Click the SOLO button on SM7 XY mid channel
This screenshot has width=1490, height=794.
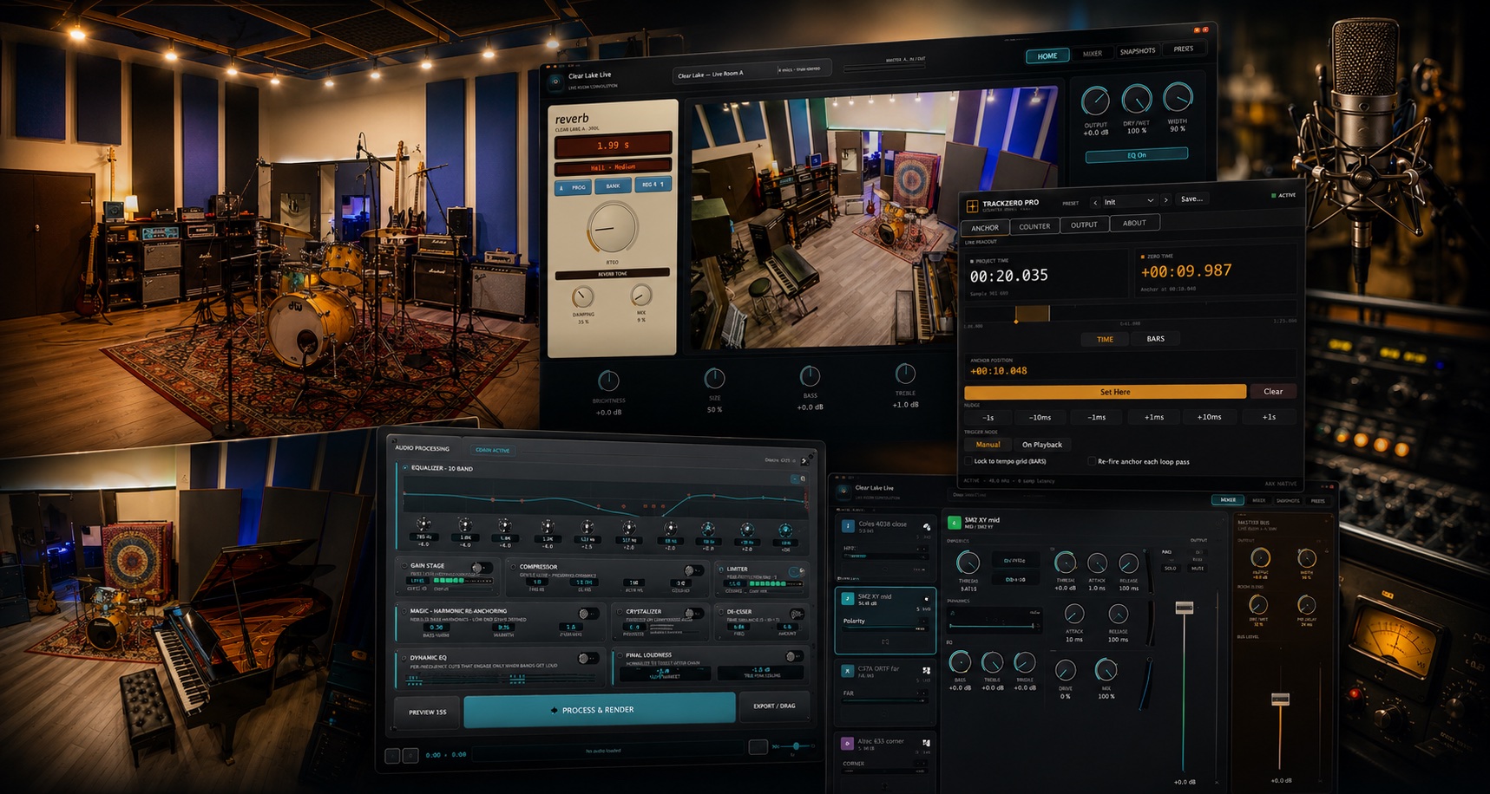[1170, 568]
